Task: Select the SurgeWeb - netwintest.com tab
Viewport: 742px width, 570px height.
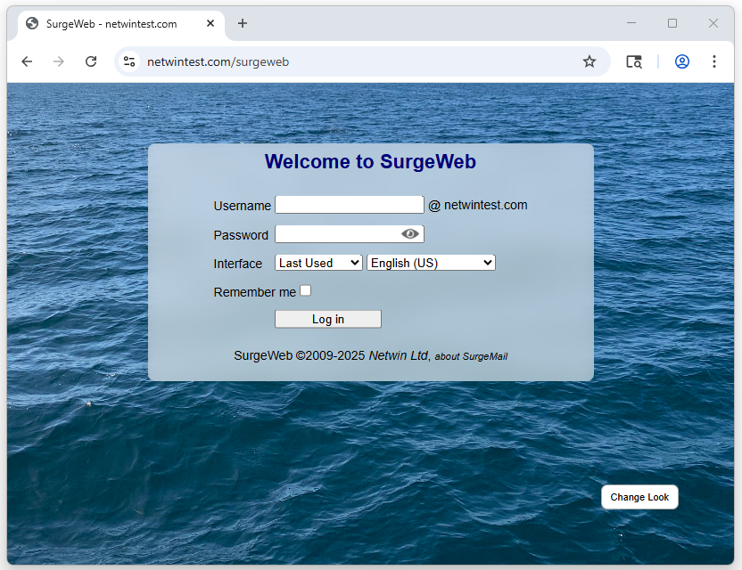Action: (111, 24)
